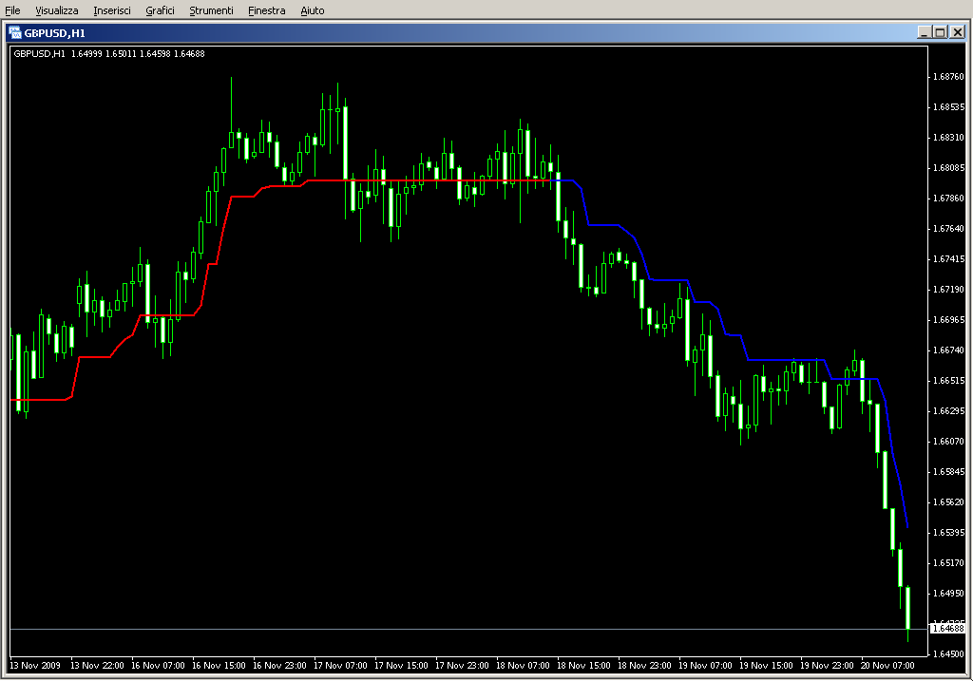Click the 17 Nov 23:00 time label
Image resolution: width=973 pixels, height=681 pixels.
point(462,666)
